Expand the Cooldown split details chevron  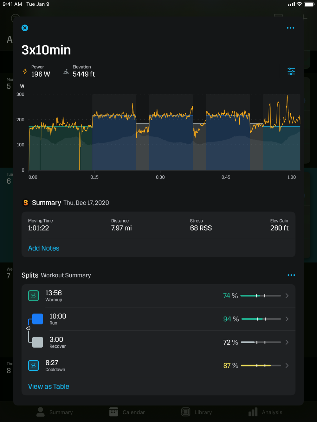(x=287, y=366)
